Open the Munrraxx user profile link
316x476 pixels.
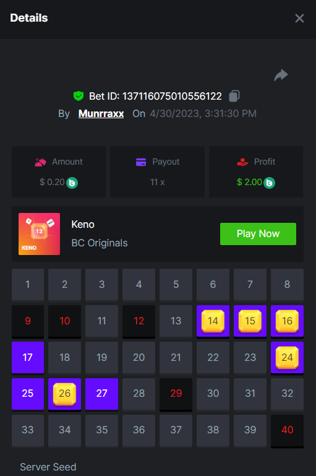101,113
